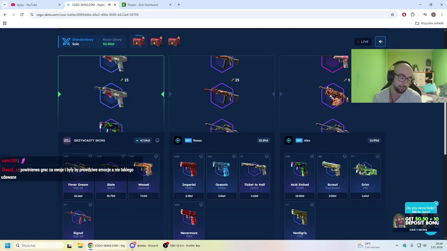
Task: Click shield icon on Ticket to Hell card
Action: tap(266, 157)
